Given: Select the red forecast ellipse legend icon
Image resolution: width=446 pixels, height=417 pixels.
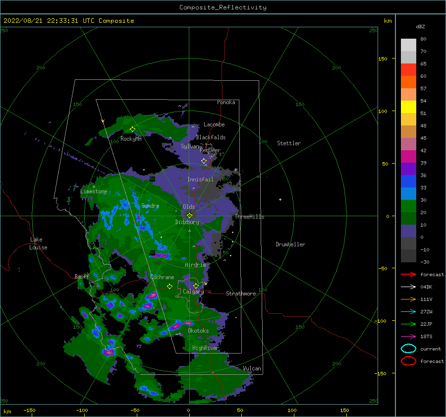Looking at the screenshot, I should [x=408, y=361].
